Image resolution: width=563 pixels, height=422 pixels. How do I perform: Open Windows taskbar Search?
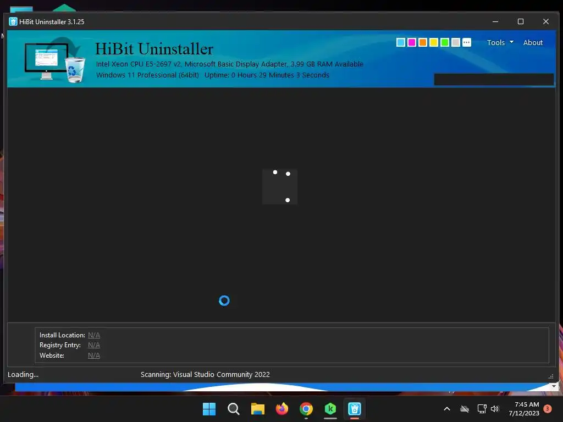[233, 409]
